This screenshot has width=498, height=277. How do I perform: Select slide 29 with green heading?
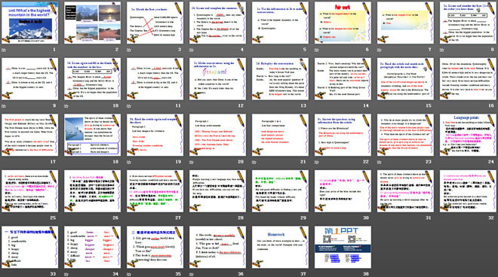click(x=280, y=191)
